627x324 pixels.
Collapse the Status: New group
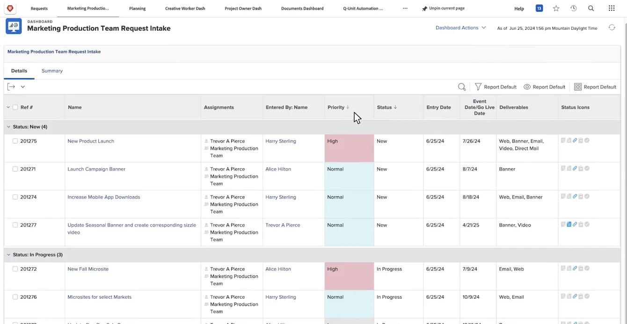coord(8,127)
